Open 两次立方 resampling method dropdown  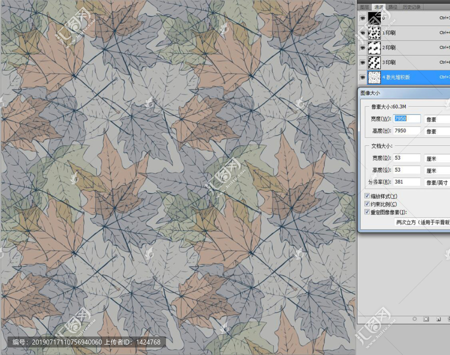pos(422,222)
